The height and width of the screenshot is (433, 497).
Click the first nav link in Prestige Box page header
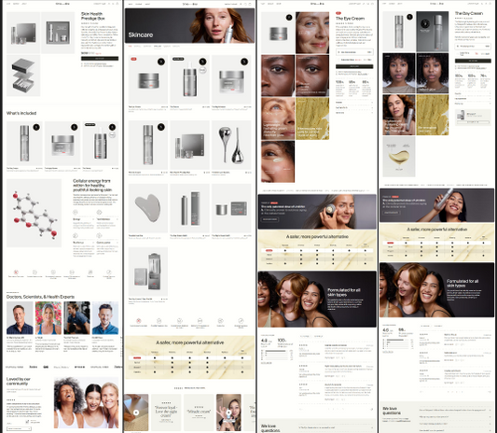8,4
